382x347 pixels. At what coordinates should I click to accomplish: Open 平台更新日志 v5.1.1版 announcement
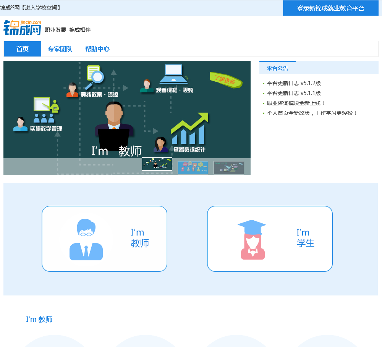pos(294,93)
